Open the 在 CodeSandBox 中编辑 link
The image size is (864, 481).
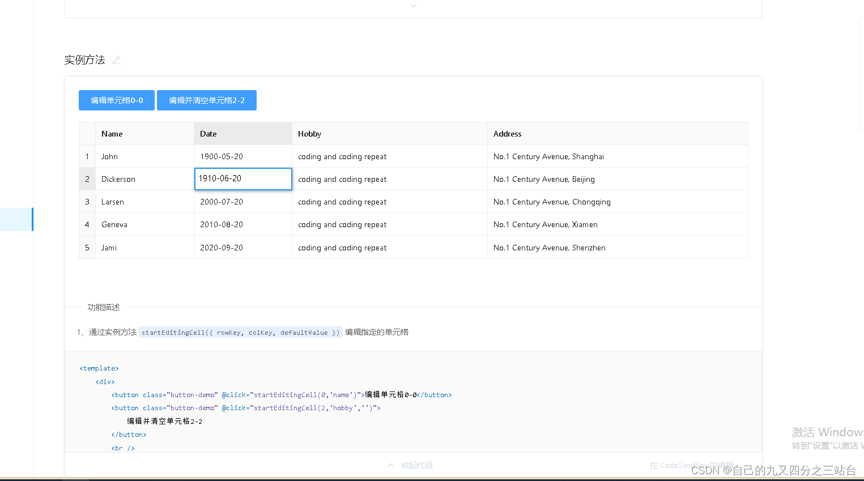[x=692, y=465]
